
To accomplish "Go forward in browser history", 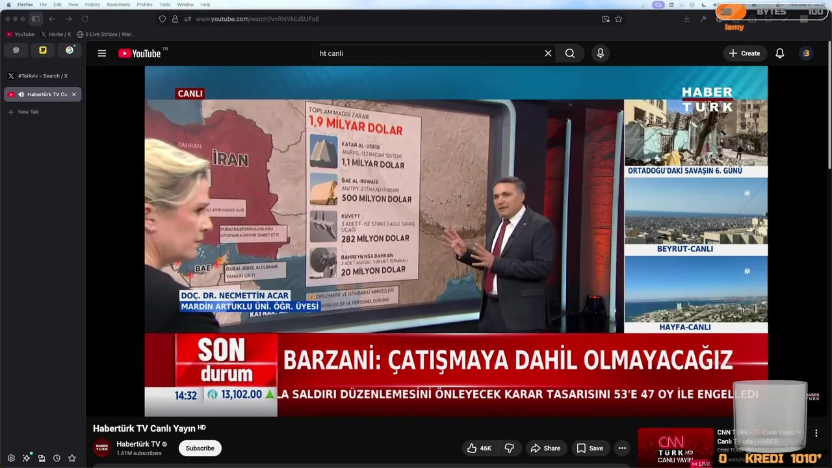I will [x=68, y=19].
